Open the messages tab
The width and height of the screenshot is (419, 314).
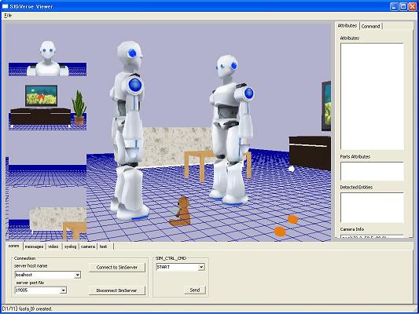[34, 246]
